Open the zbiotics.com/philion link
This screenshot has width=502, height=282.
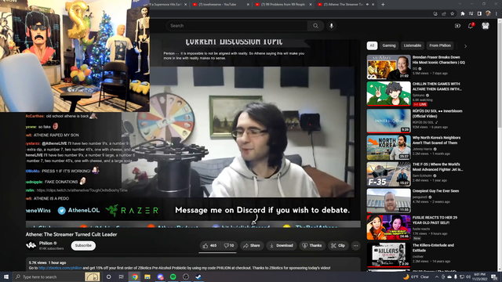tap(60, 268)
